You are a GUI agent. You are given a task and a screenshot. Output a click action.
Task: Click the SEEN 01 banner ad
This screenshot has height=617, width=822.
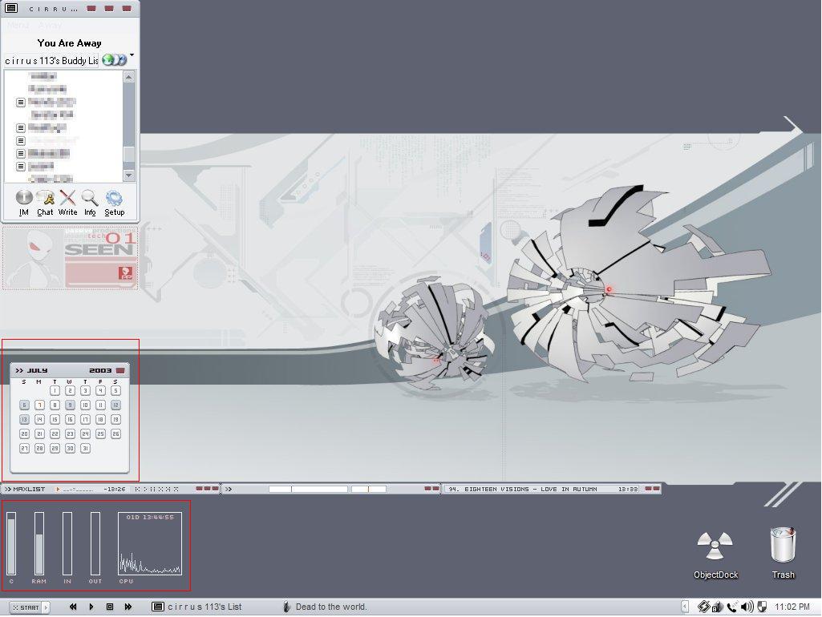70,258
